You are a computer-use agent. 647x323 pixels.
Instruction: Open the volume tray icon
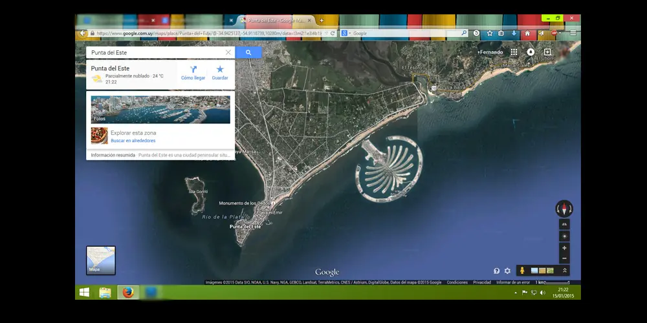pos(543,293)
